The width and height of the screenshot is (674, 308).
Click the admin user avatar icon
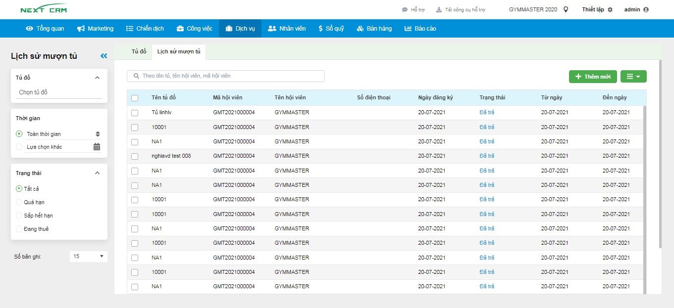pyautogui.click(x=646, y=10)
